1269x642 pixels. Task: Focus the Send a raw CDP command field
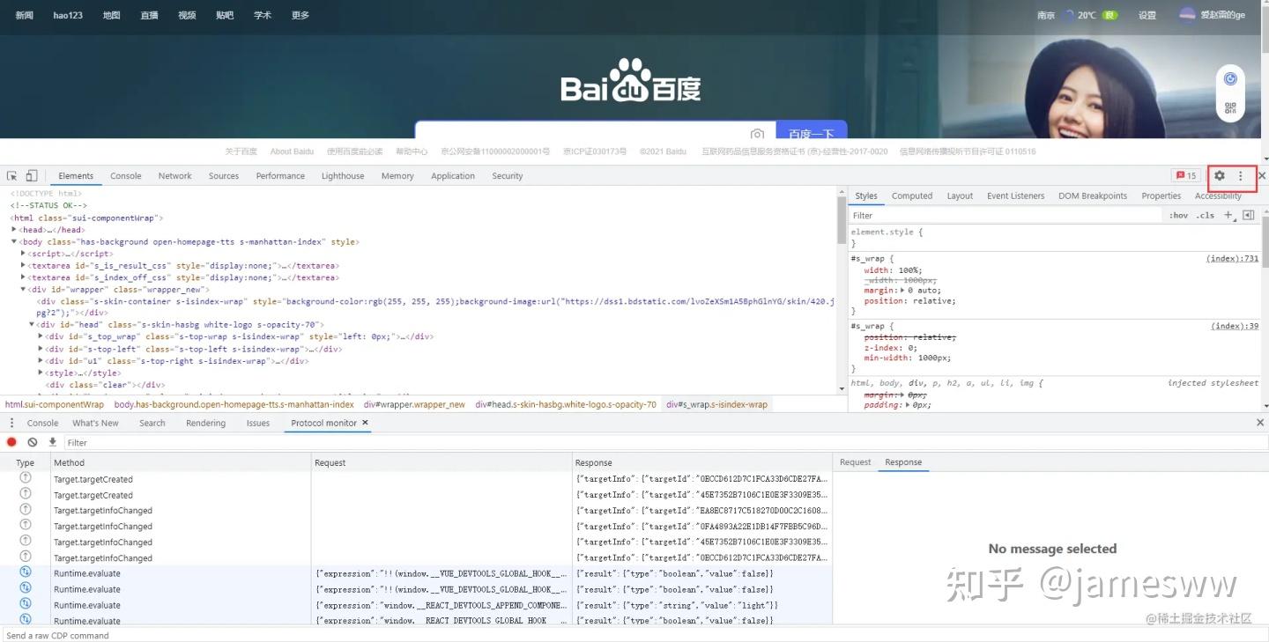point(634,635)
